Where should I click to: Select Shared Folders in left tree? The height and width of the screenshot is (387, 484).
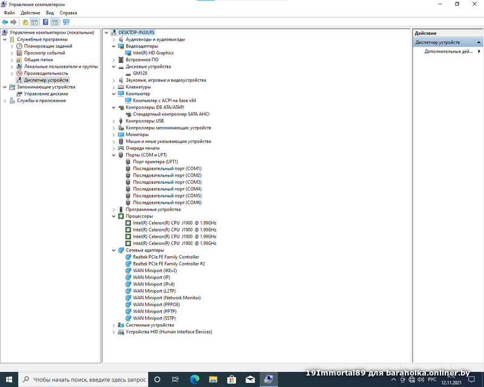pos(38,60)
